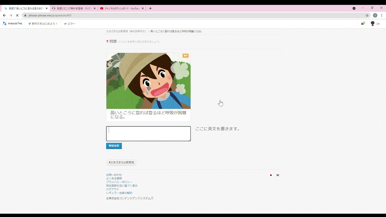Click the 問題 heading text

point(113,41)
